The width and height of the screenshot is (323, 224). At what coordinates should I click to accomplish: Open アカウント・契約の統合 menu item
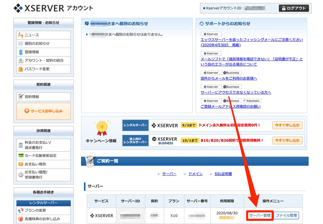[44, 61]
